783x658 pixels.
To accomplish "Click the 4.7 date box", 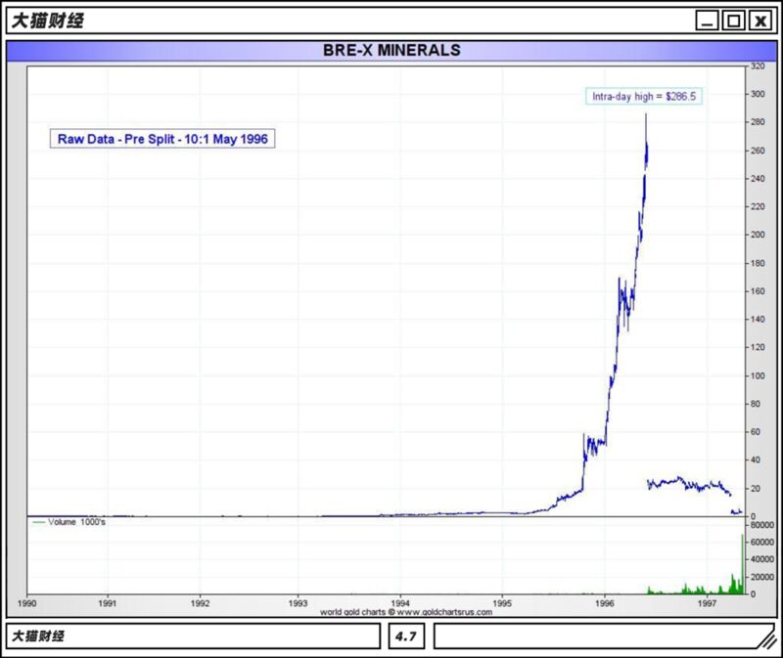I will click(406, 636).
